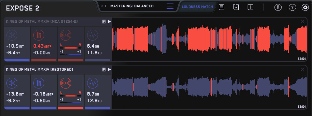The image size is (312, 116).
Task: Click the export download icon
Action: (x=236, y=7)
